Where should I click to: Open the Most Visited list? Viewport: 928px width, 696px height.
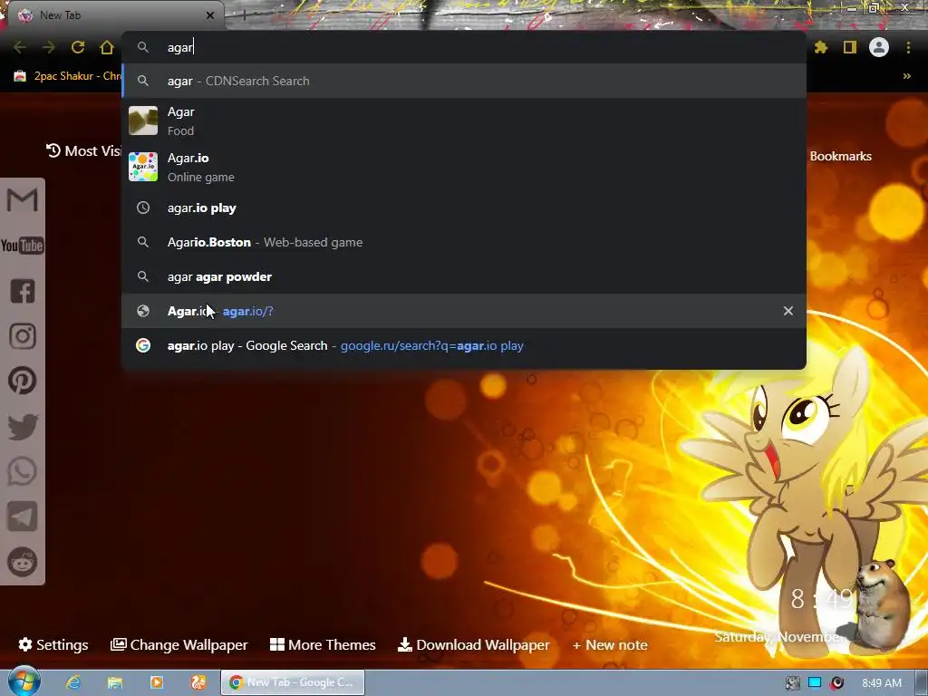point(83,151)
